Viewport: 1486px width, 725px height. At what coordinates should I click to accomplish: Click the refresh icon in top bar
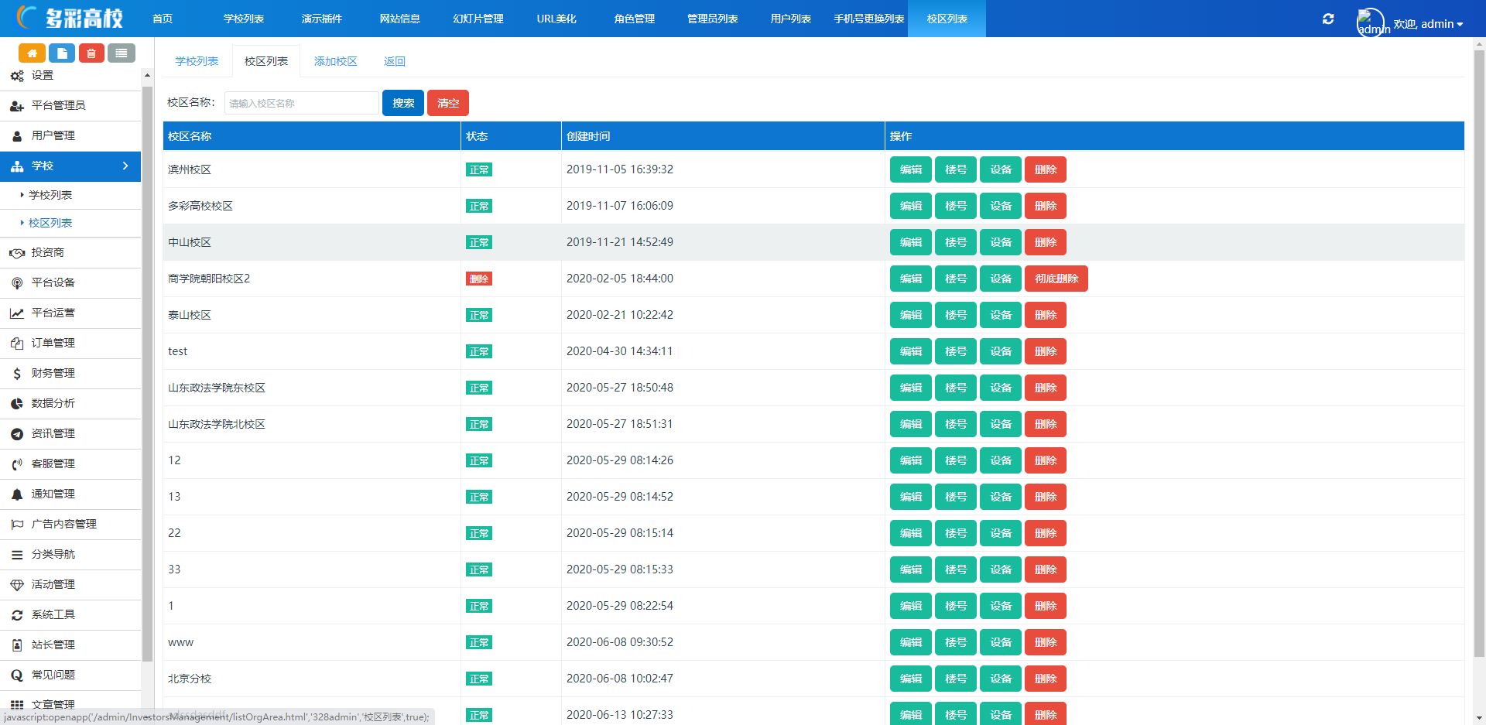tap(1328, 19)
